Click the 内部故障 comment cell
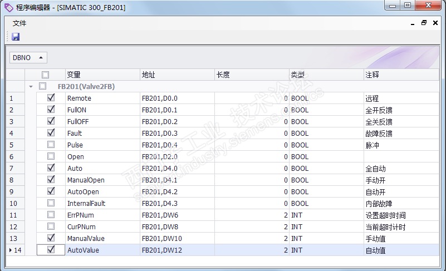Image resolution: width=446 pixels, height=271 pixels. point(401,203)
